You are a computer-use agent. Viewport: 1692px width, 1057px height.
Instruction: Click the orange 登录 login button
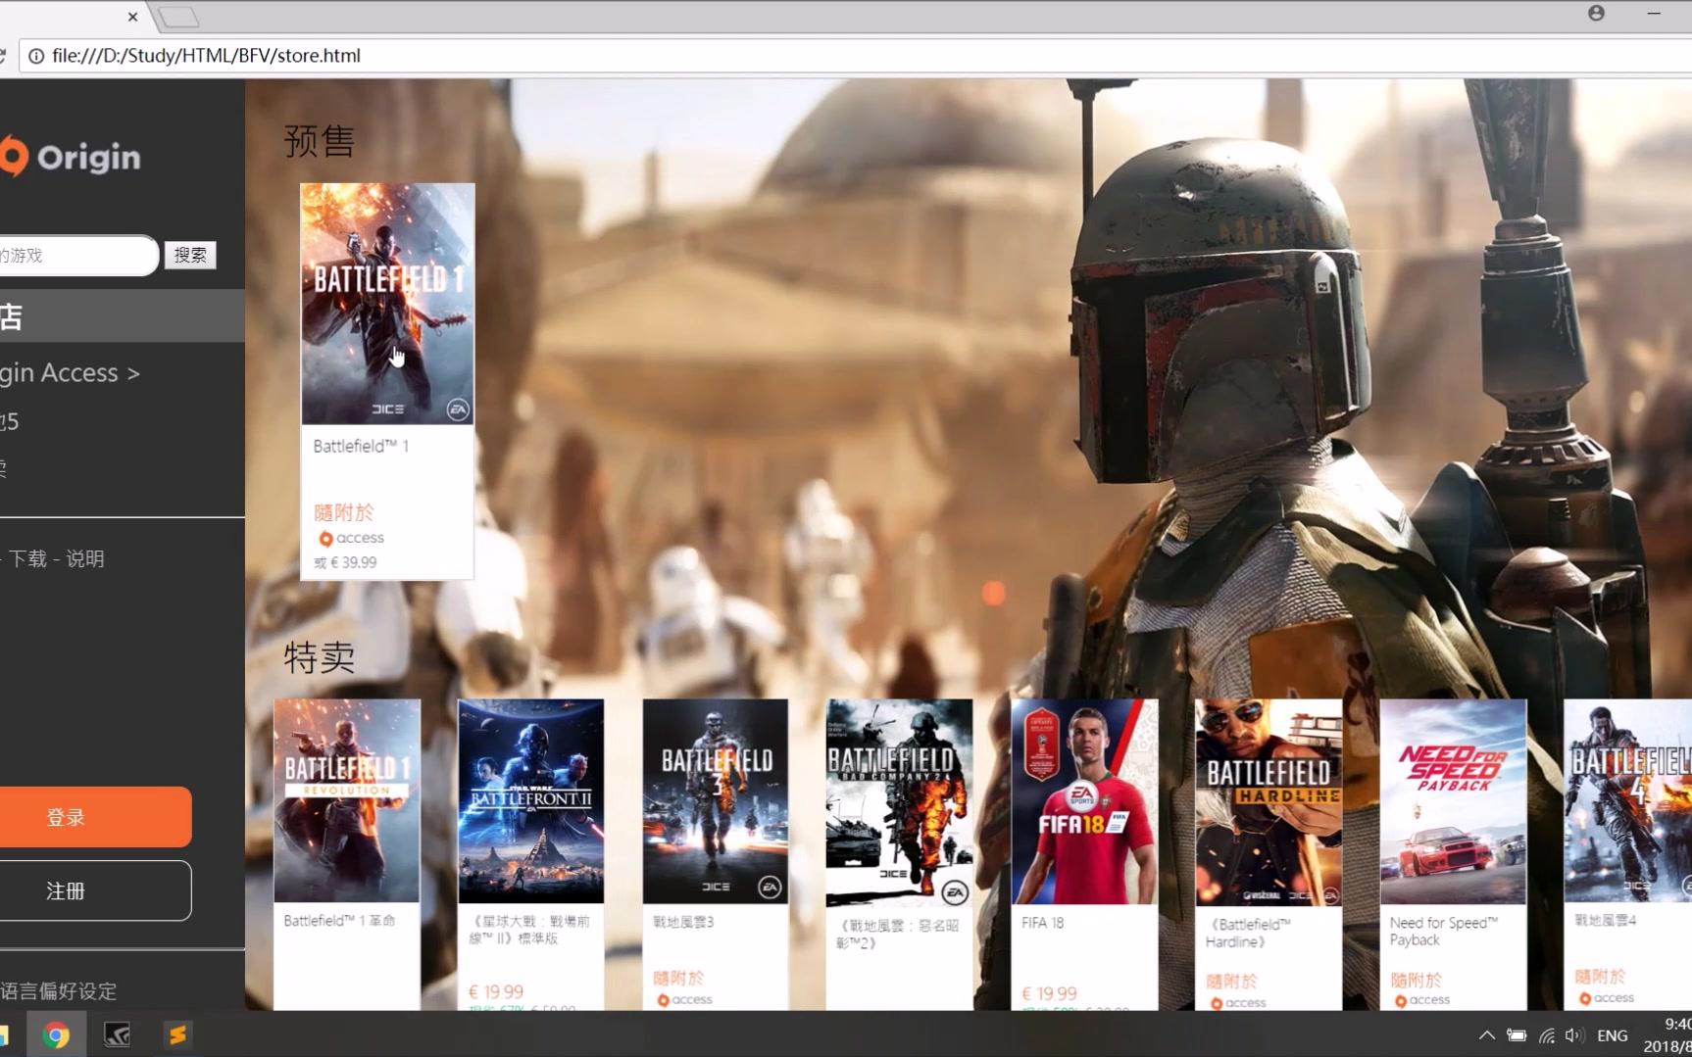[x=95, y=817]
